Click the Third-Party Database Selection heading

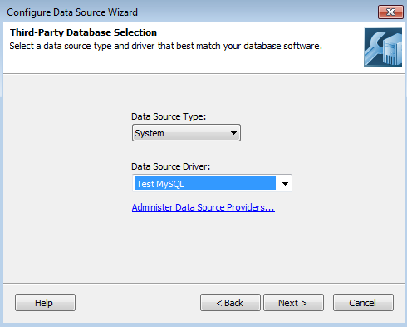[83, 32]
